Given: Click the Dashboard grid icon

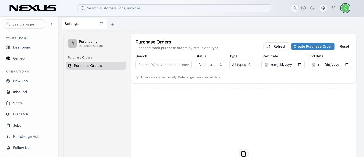Looking at the screenshot, I should 8,47.
